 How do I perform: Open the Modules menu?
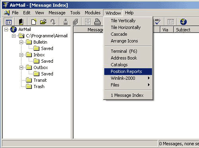coord(93,13)
